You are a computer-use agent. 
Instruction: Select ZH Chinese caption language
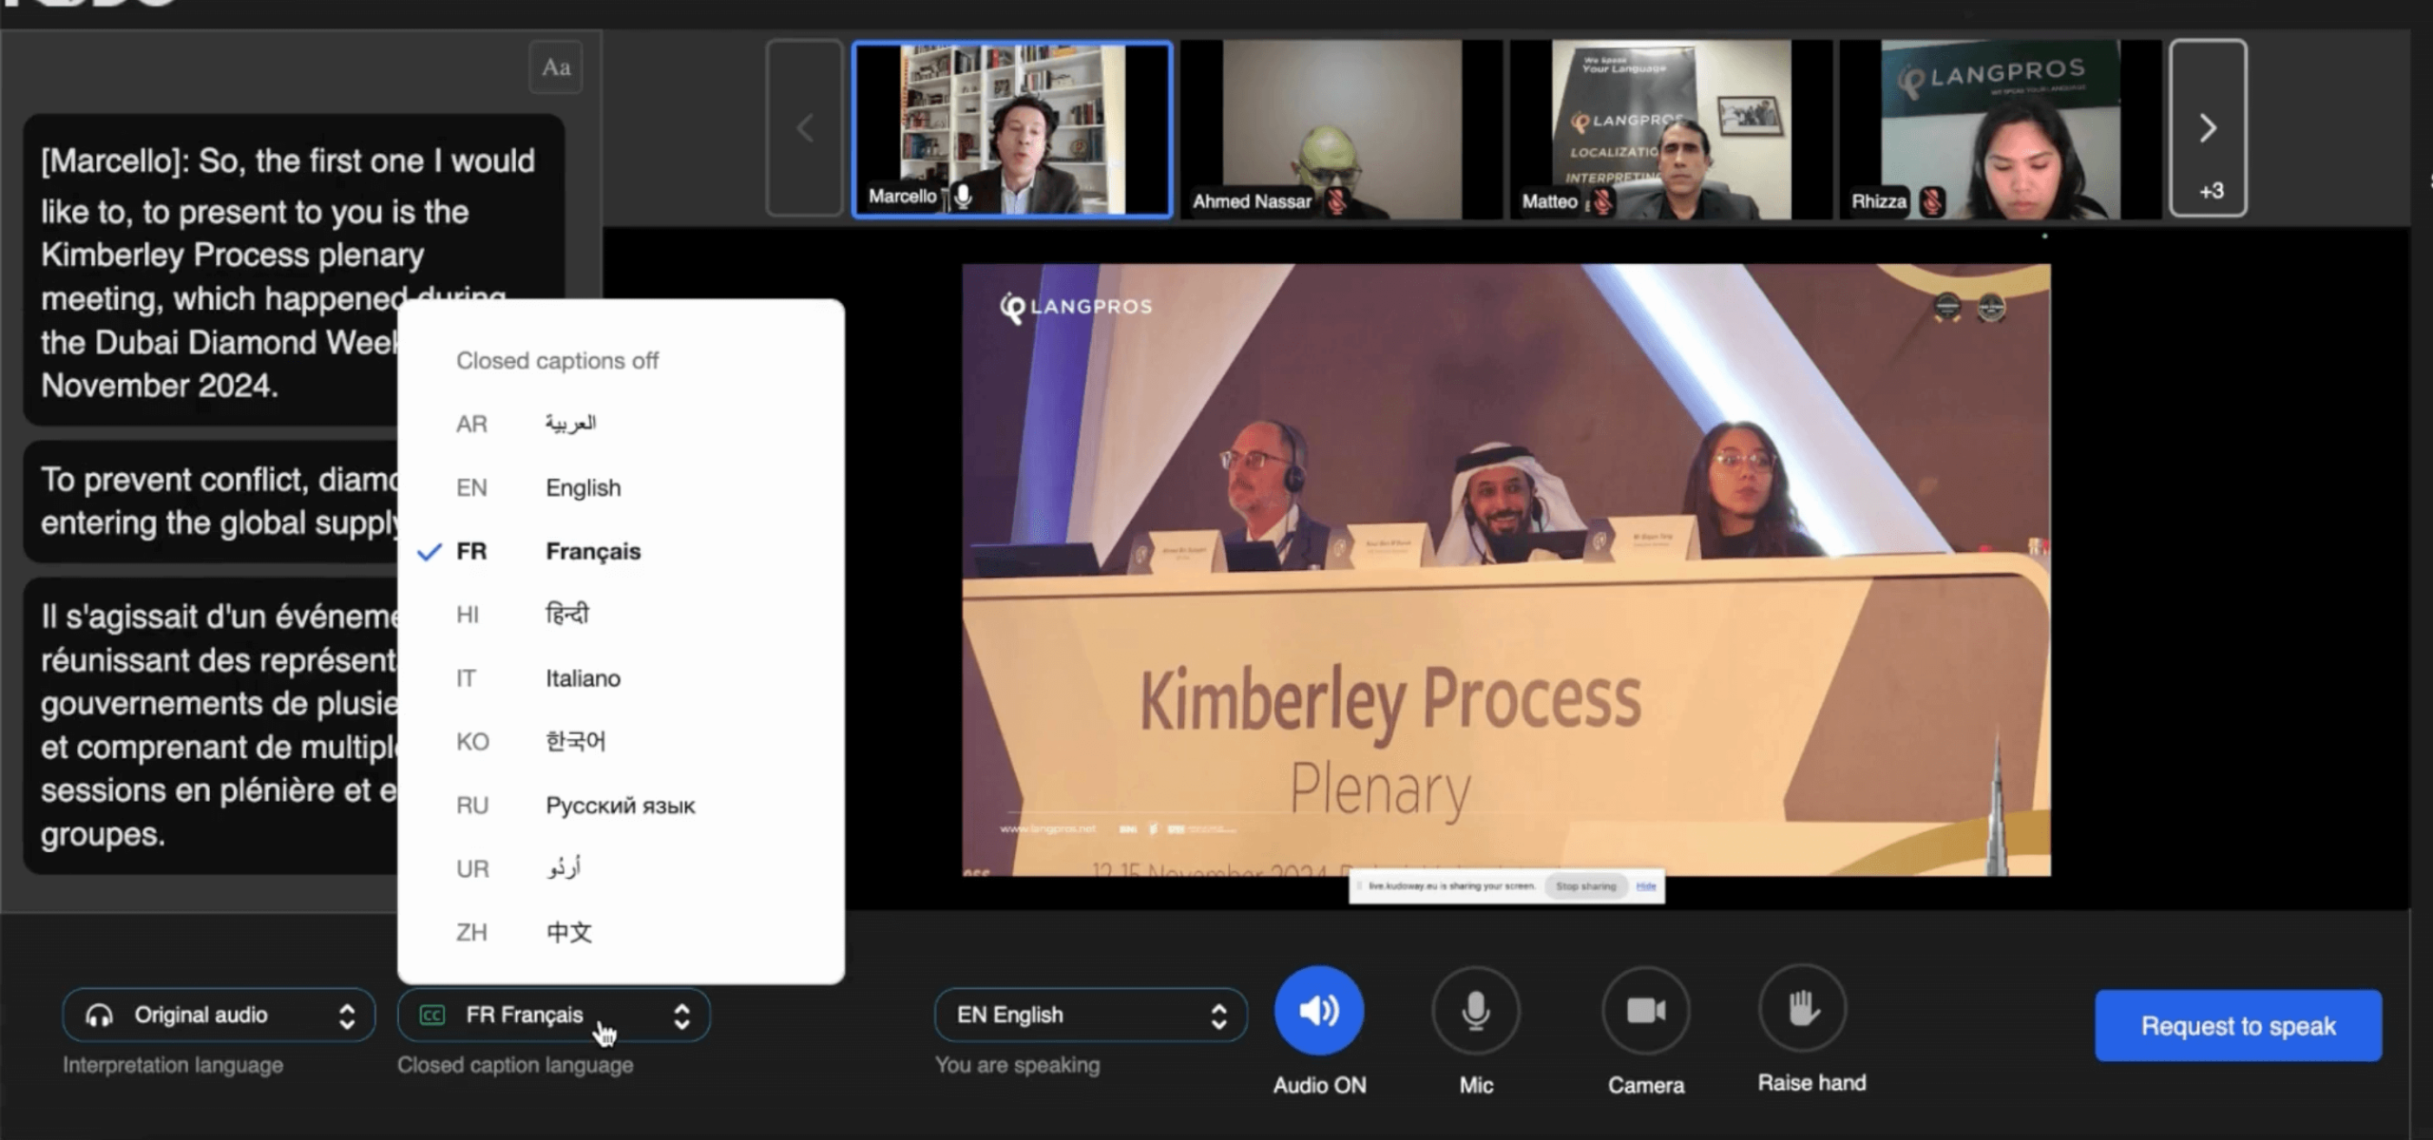621,933
